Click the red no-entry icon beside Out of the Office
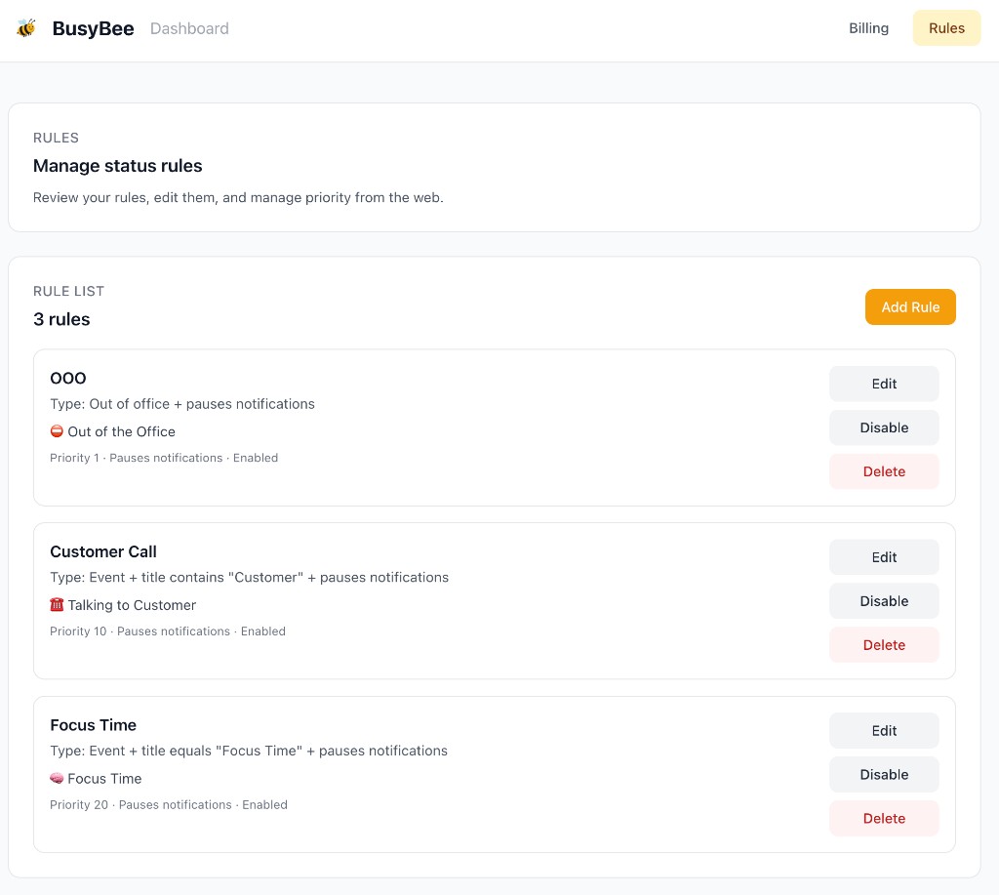 tap(57, 431)
